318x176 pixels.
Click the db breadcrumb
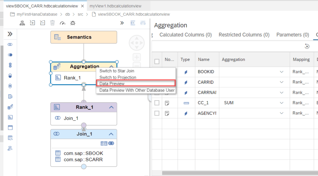point(68,14)
